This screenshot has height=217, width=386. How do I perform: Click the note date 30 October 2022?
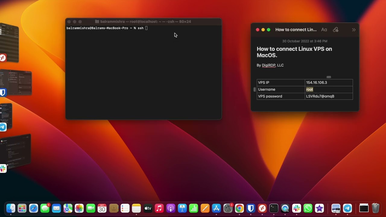pos(305,41)
